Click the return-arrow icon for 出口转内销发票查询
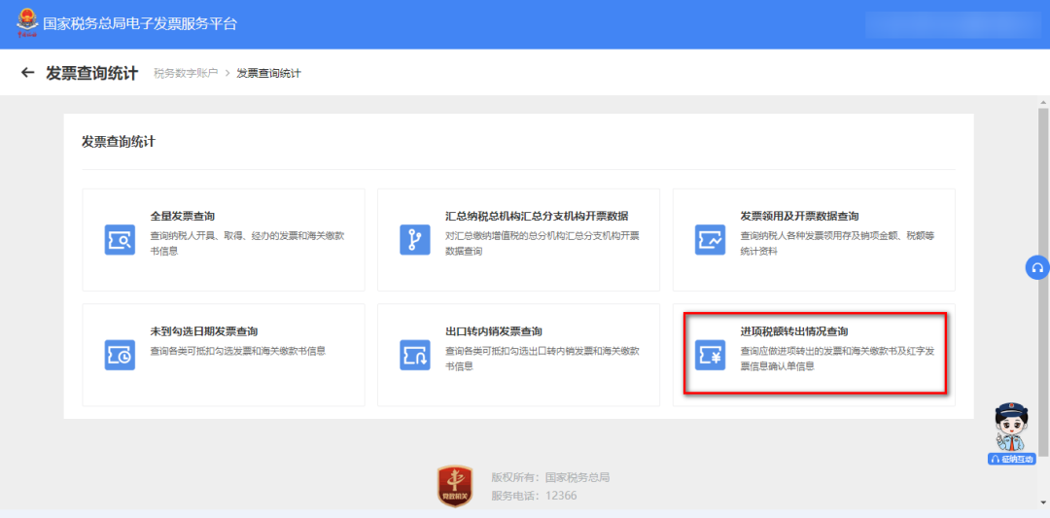 tap(415, 355)
